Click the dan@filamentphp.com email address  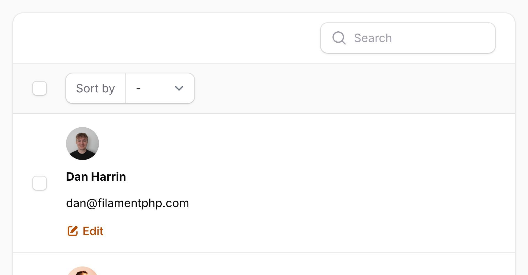click(128, 203)
